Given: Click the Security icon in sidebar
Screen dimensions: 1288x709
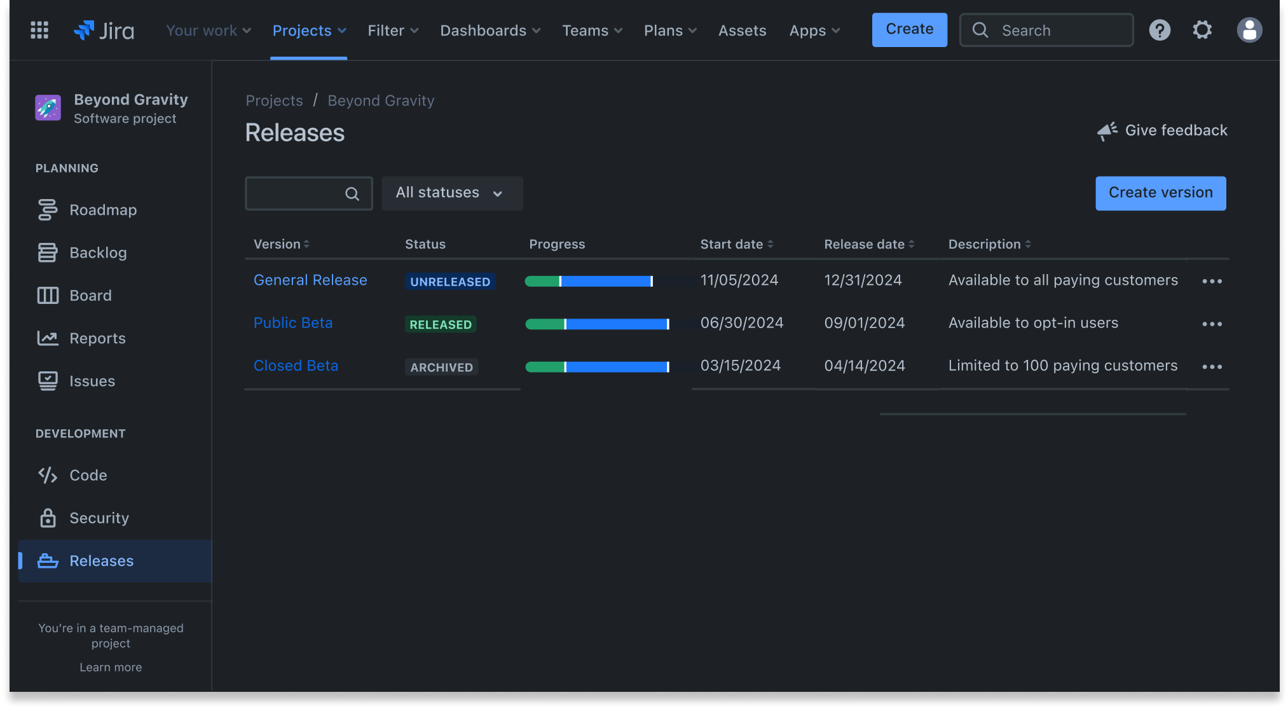Looking at the screenshot, I should tap(48, 518).
